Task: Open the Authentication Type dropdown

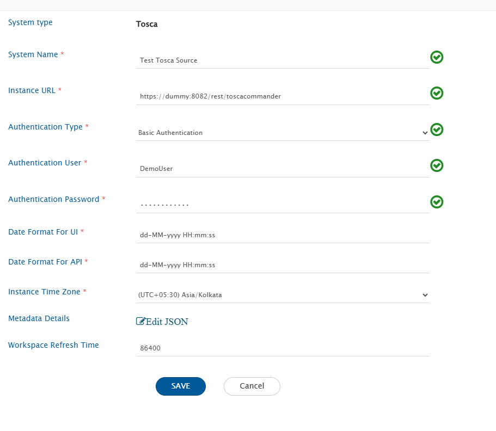Action: coord(282,133)
